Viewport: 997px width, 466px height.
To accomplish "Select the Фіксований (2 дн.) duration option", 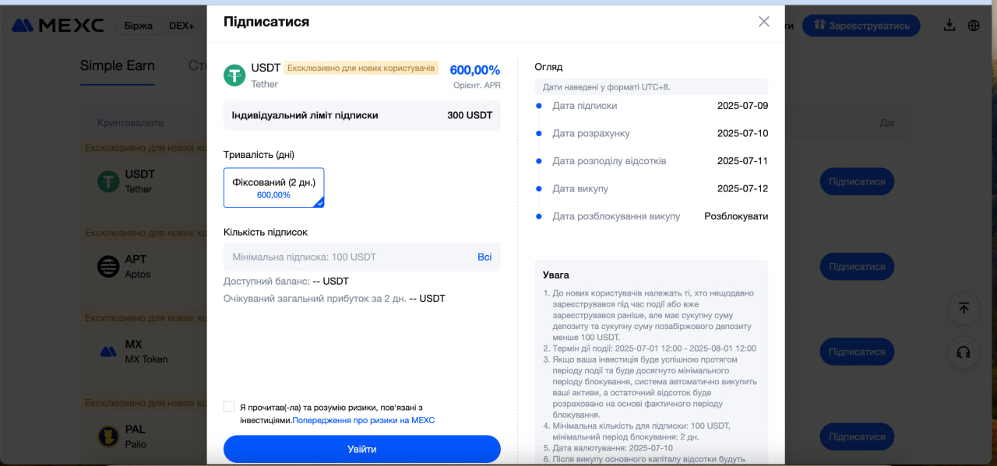I will pyautogui.click(x=274, y=187).
